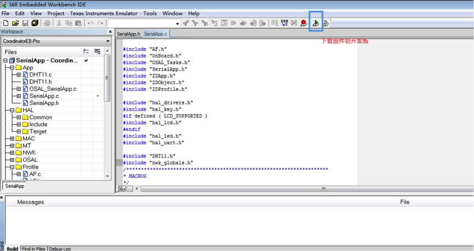Click the Download and Debug green arrow icon
The width and height of the screenshot is (474, 251).
(316, 23)
